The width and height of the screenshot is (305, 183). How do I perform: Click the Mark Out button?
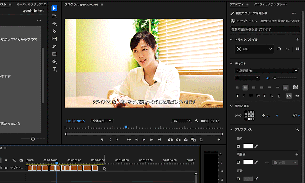(117, 140)
